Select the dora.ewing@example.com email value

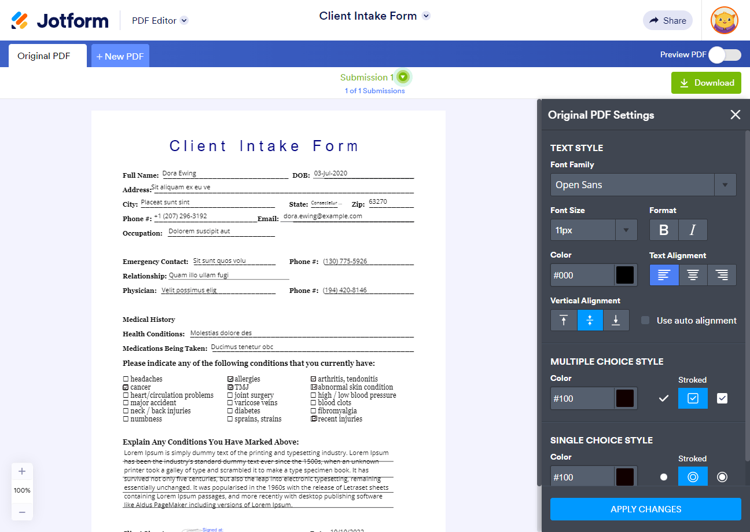coord(323,216)
